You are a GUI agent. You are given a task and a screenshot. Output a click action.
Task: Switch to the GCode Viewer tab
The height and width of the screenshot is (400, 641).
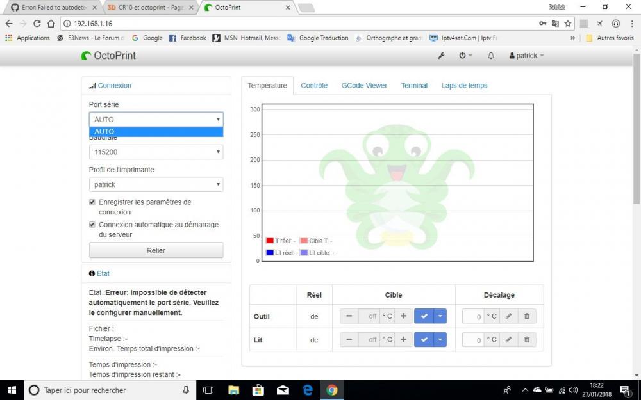click(x=364, y=85)
